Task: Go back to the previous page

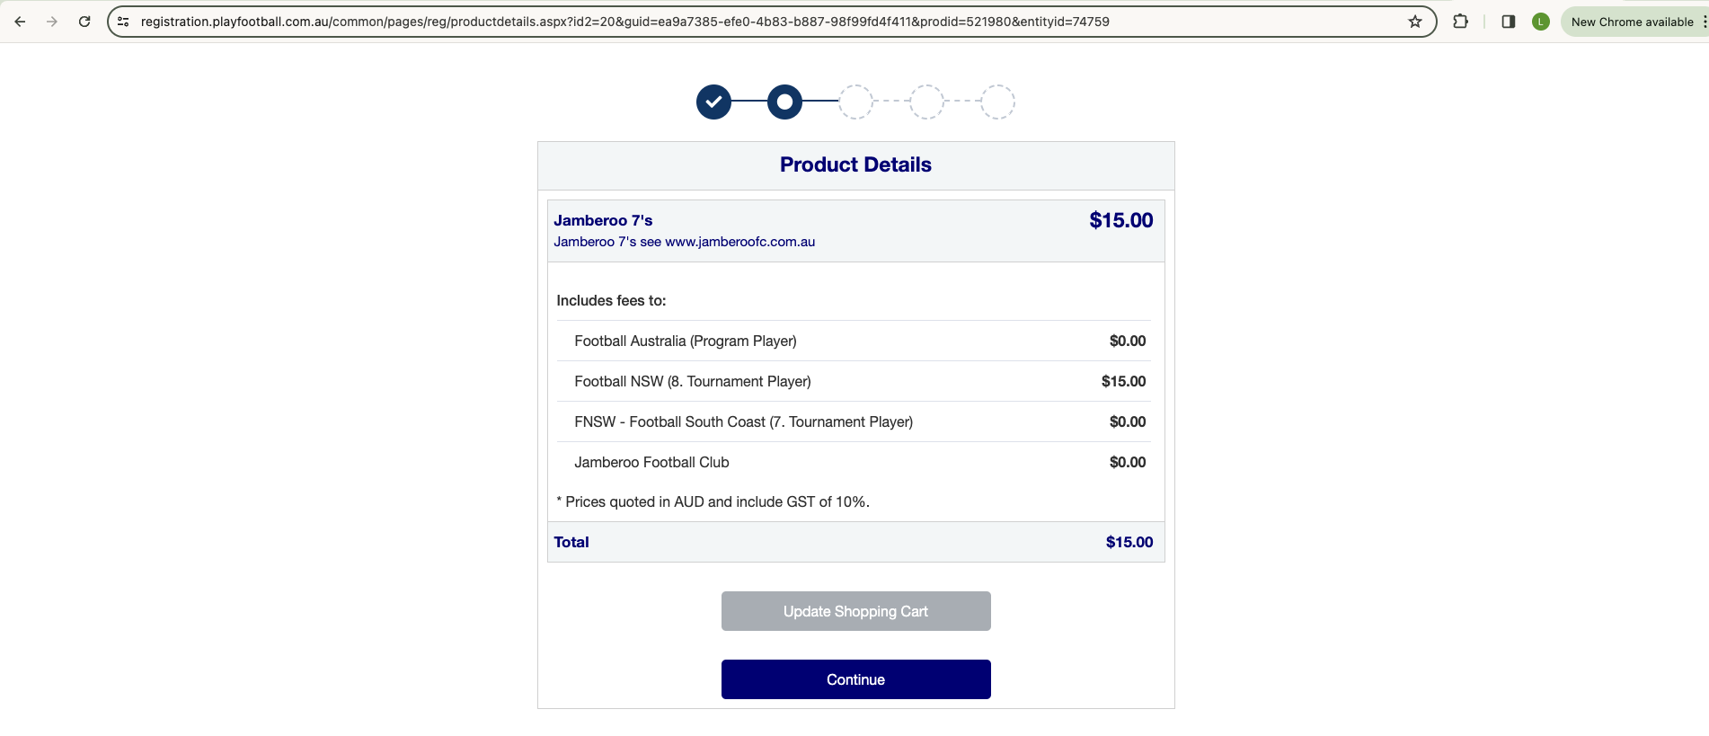Action: [20, 22]
